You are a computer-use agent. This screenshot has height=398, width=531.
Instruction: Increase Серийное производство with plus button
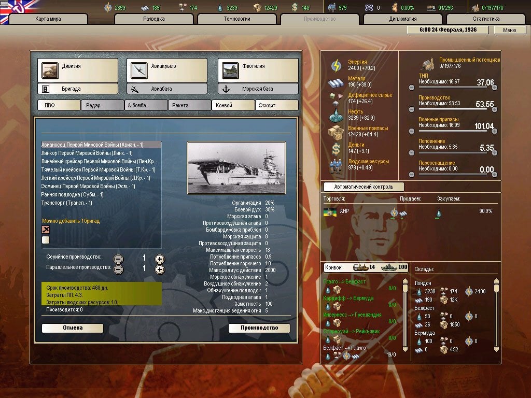pyautogui.click(x=160, y=259)
